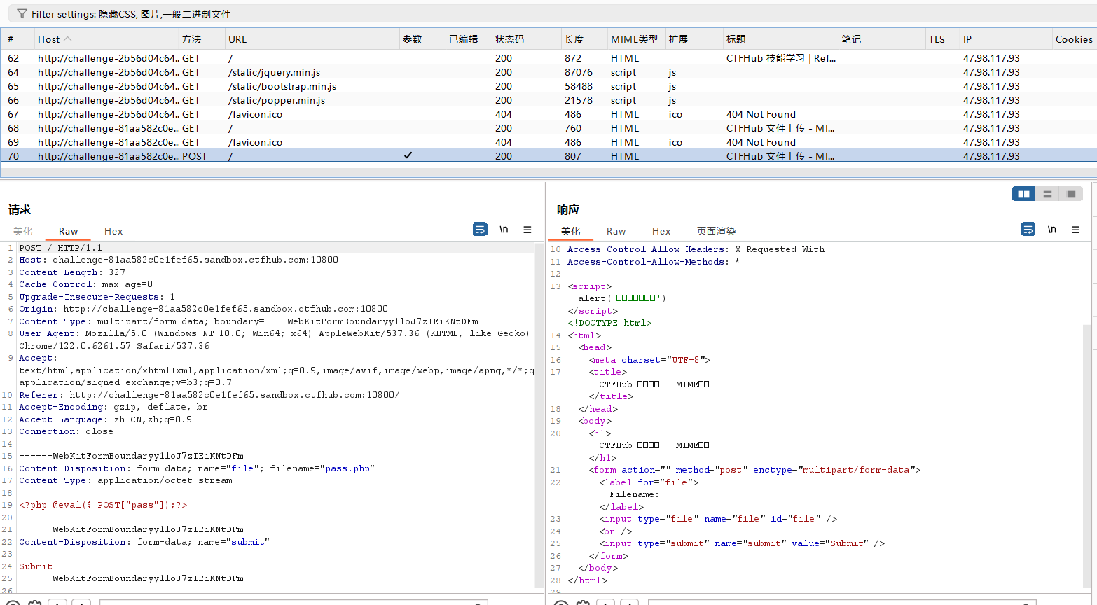This screenshot has height=605, width=1097.
Task: Open the request panel hamburger menu
Action: tap(527, 230)
